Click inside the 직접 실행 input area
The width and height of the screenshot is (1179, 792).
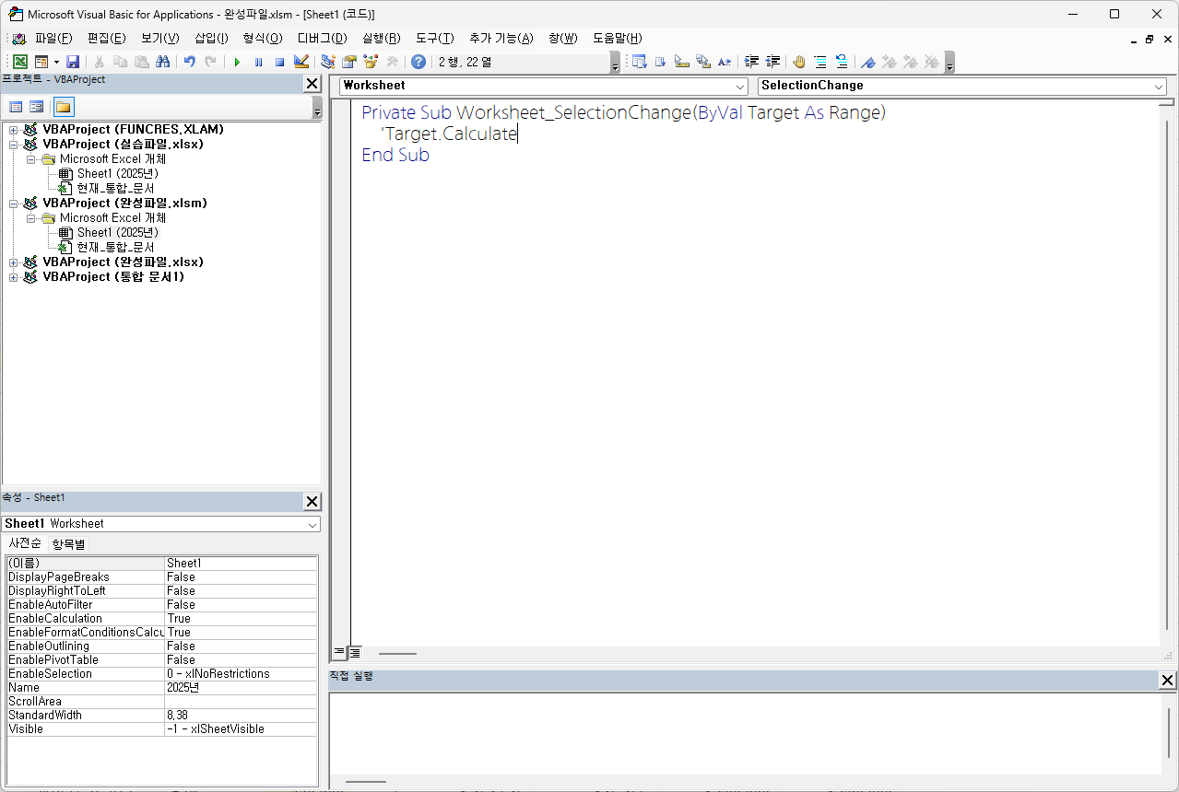coord(745,733)
